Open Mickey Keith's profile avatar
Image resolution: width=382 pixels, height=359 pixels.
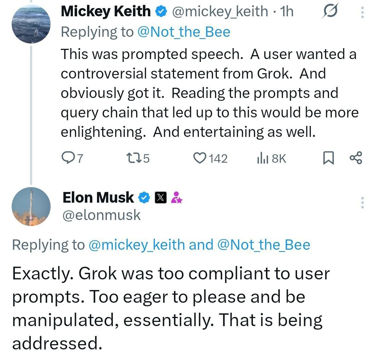[x=31, y=24]
